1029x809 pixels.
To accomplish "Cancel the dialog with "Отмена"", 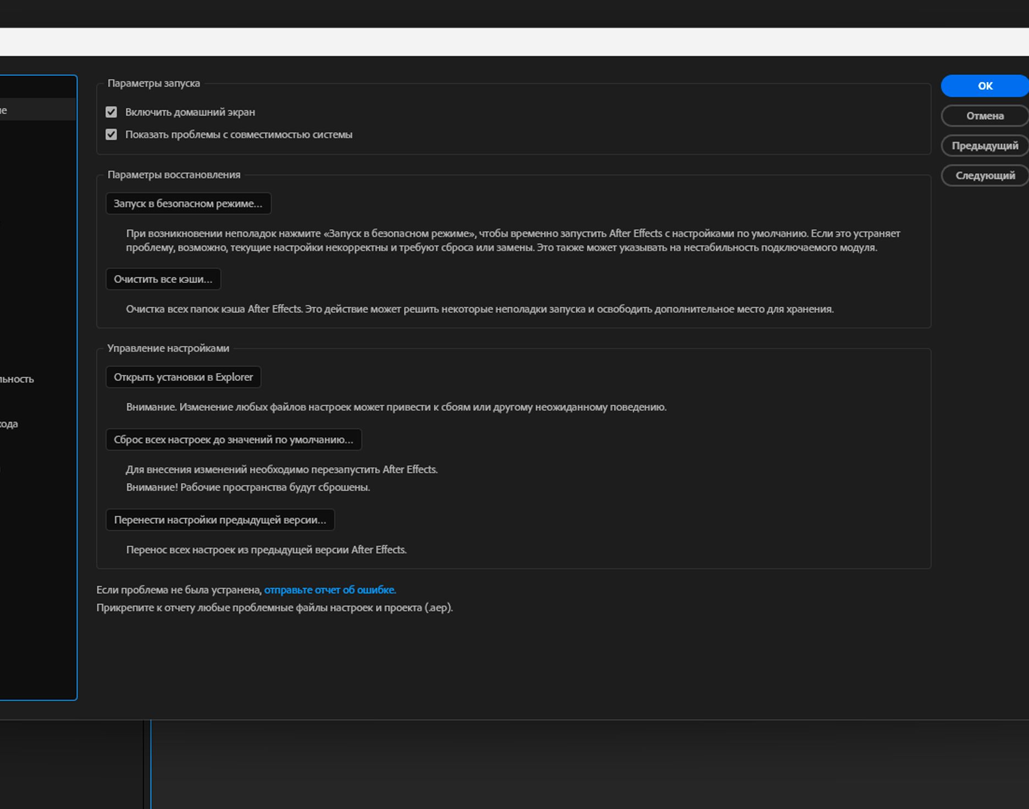I will pyautogui.click(x=985, y=116).
